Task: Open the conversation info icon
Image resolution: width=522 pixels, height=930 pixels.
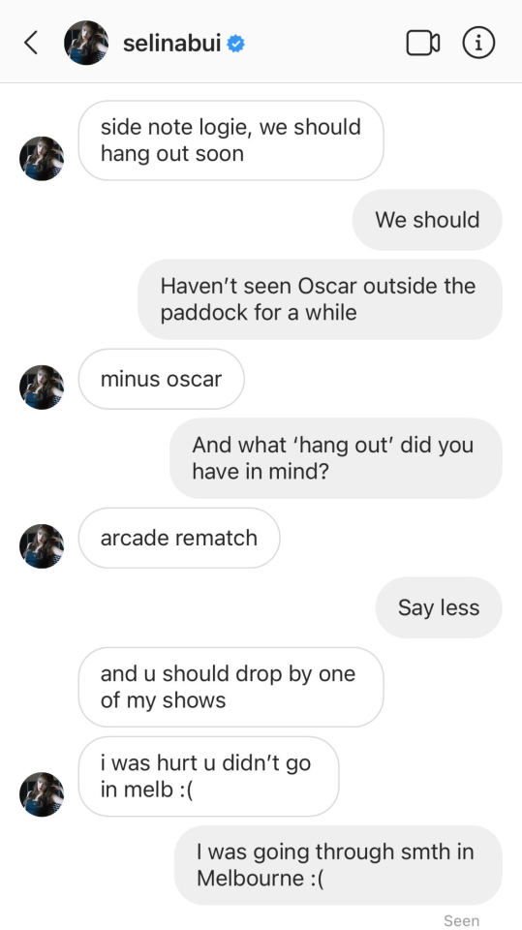Action: [x=478, y=43]
